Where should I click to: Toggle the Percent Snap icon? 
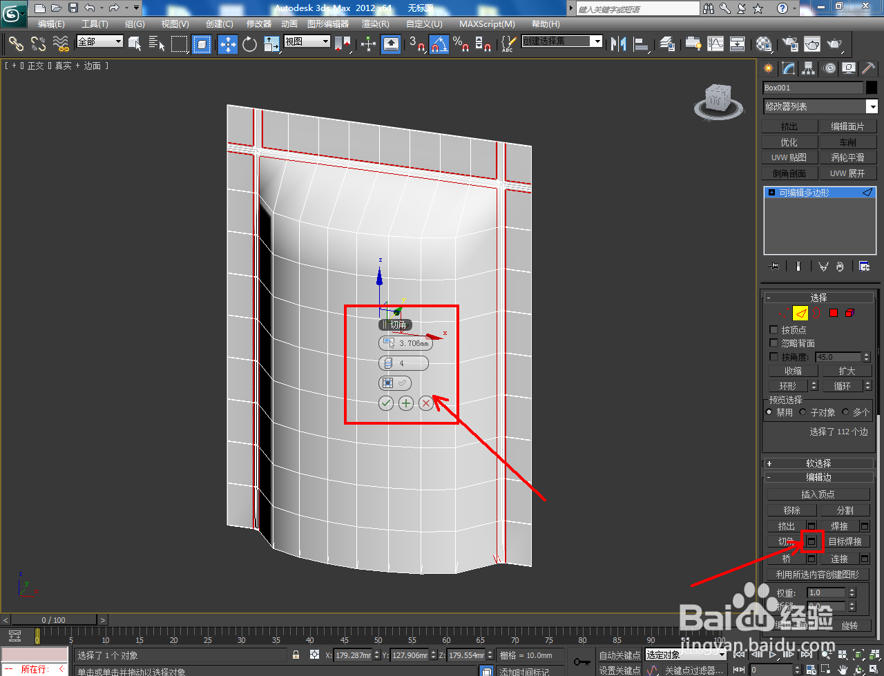point(461,44)
